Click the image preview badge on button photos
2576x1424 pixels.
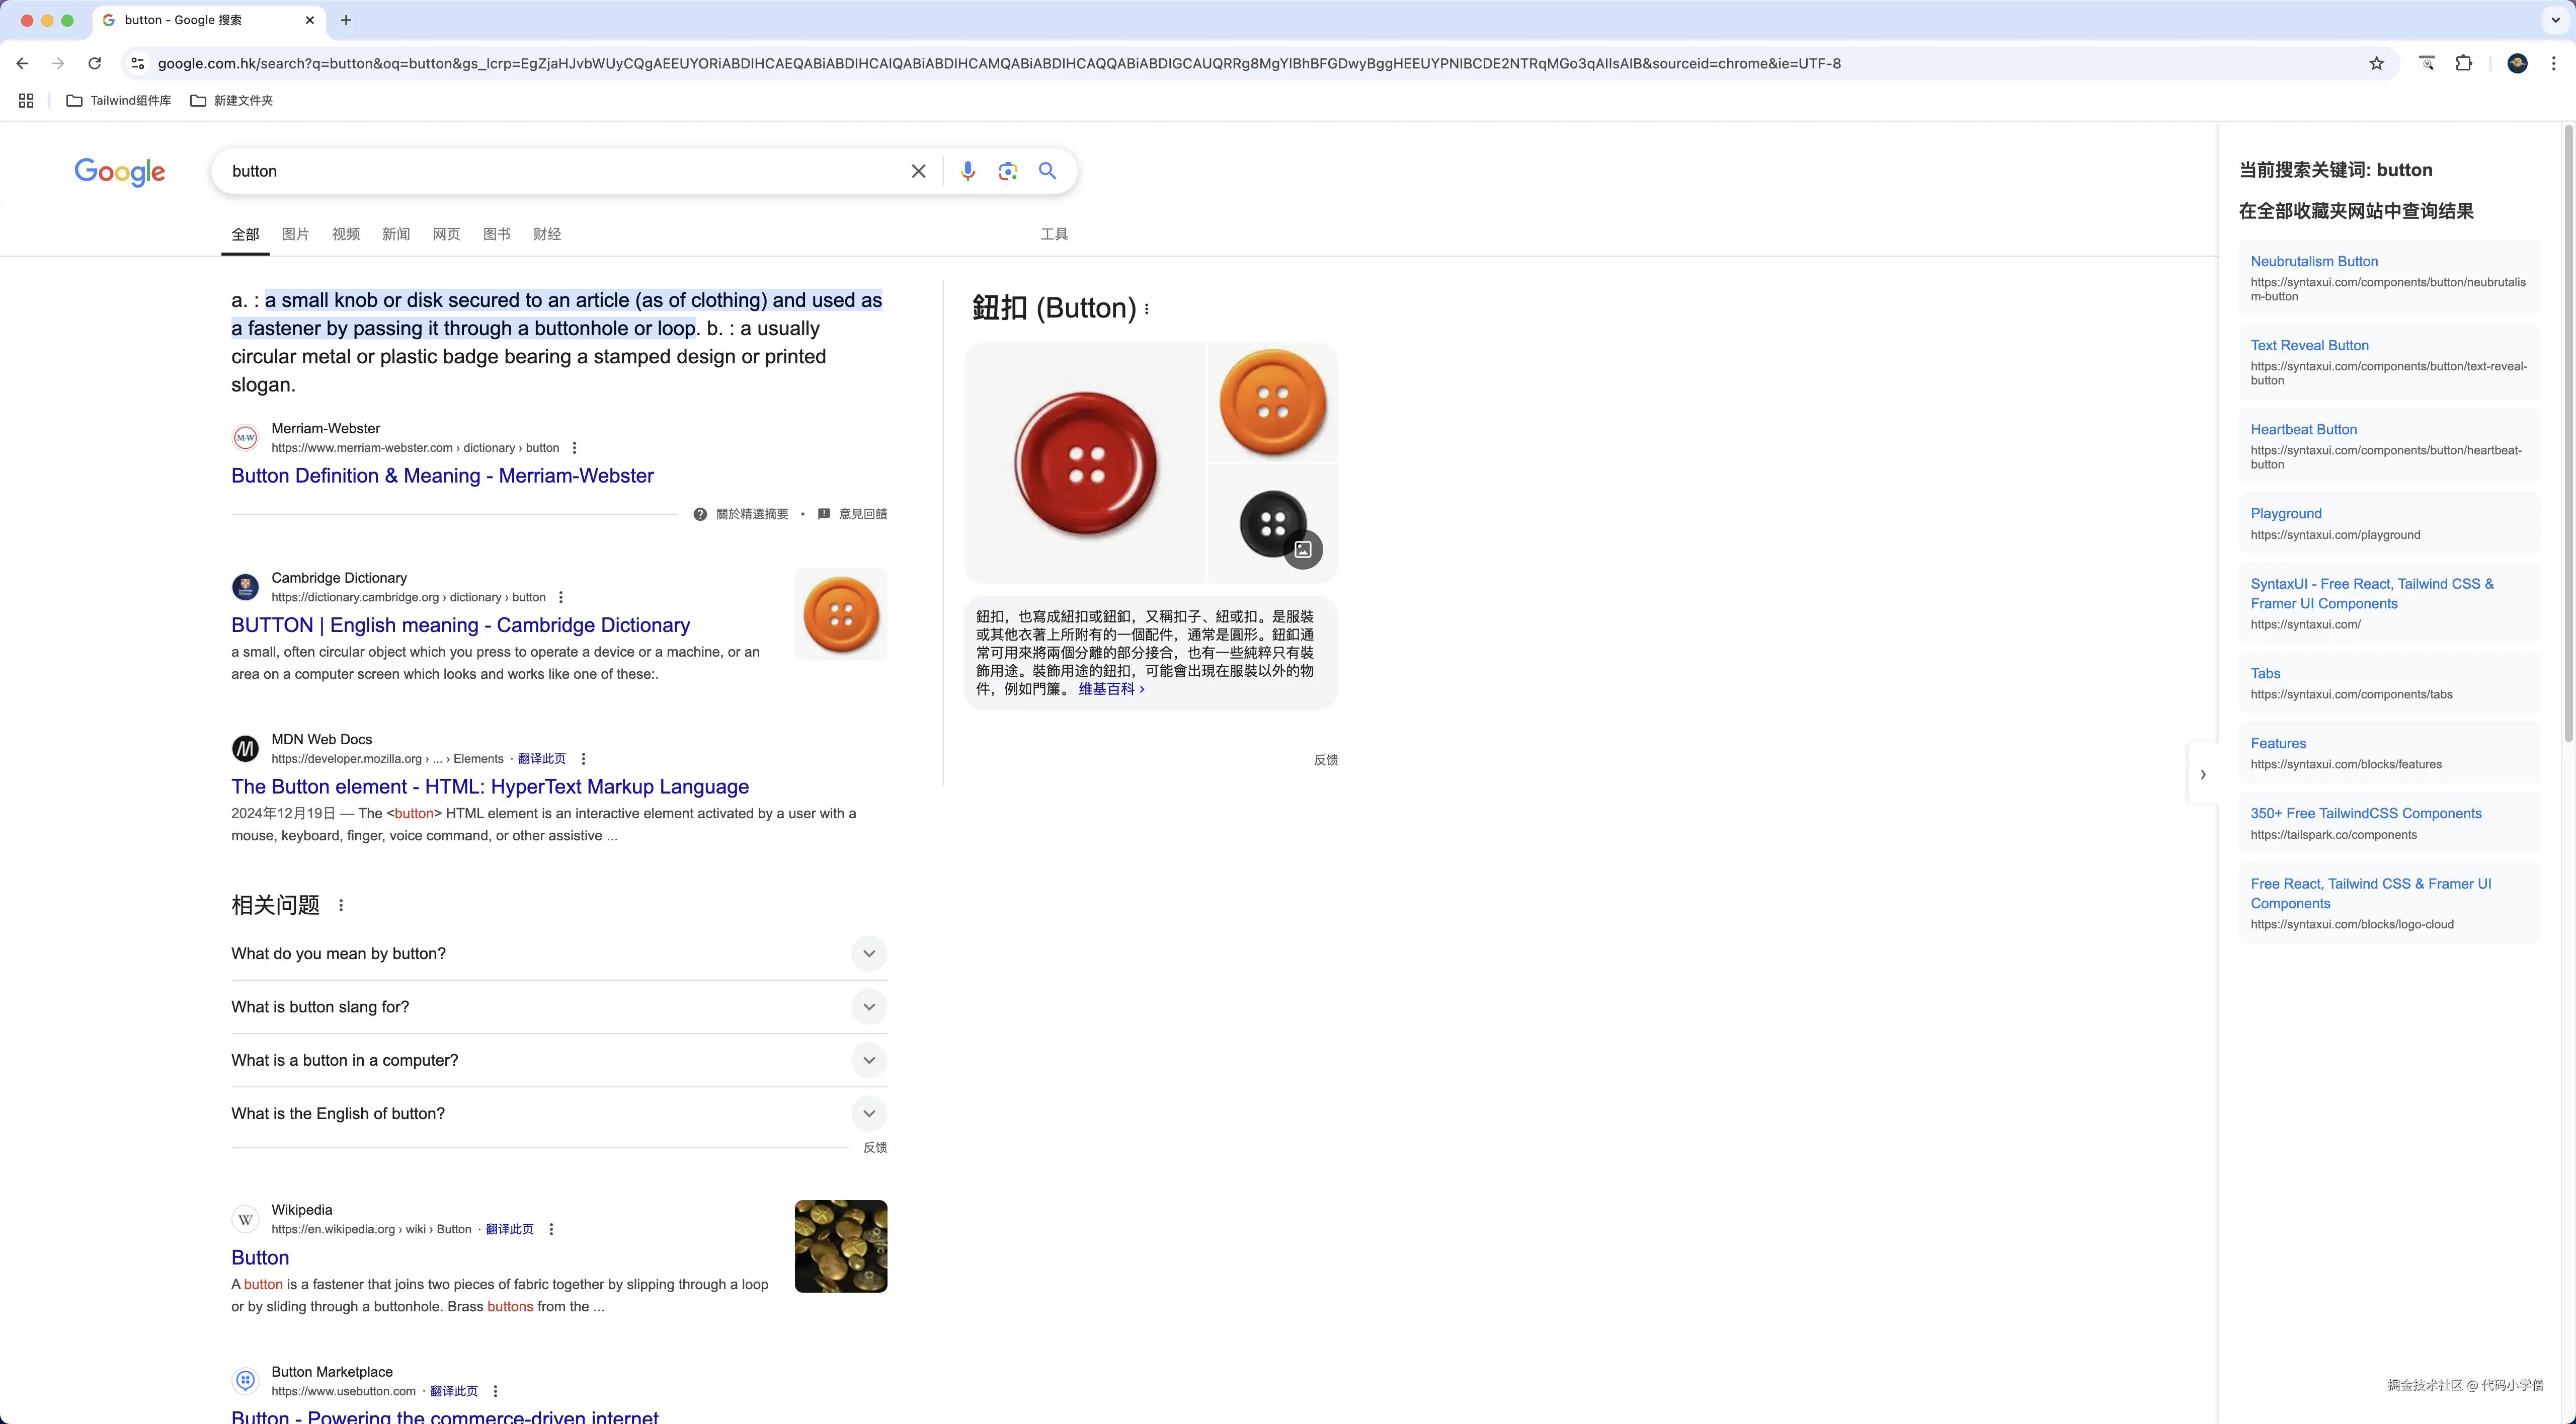pyautogui.click(x=1302, y=549)
